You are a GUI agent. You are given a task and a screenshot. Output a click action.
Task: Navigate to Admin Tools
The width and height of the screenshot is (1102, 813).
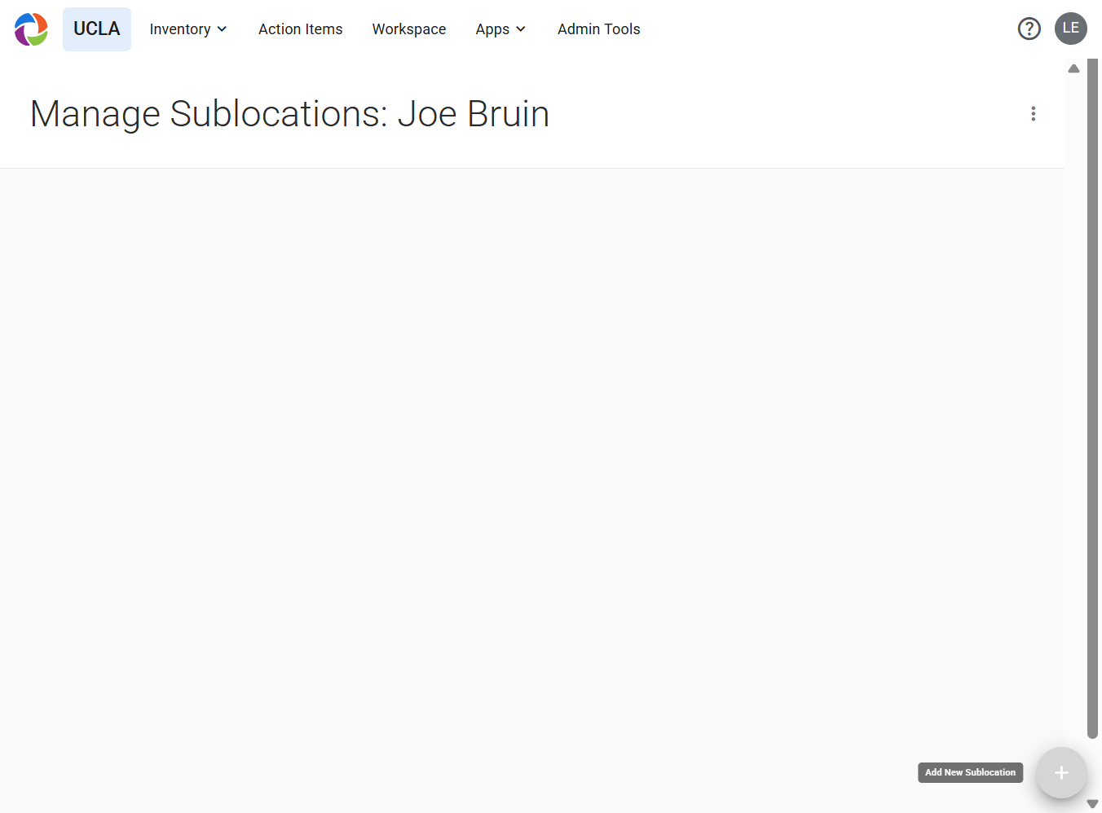[x=599, y=29]
